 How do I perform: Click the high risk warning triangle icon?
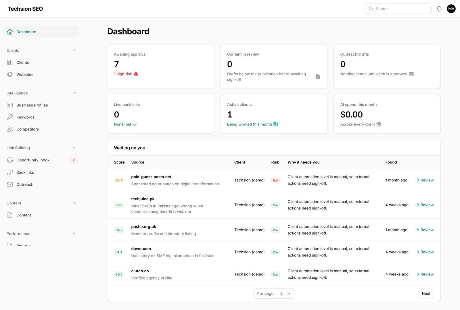(136, 74)
